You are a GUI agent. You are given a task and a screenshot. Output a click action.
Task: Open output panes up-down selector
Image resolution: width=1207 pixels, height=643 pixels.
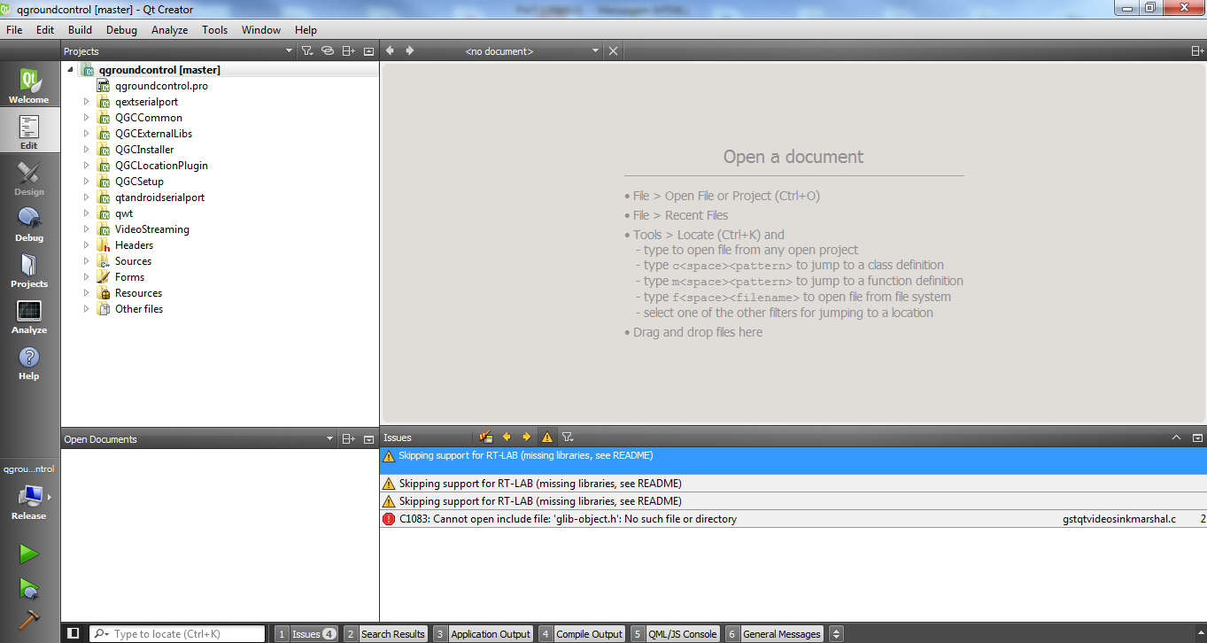[x=836, y=633]
